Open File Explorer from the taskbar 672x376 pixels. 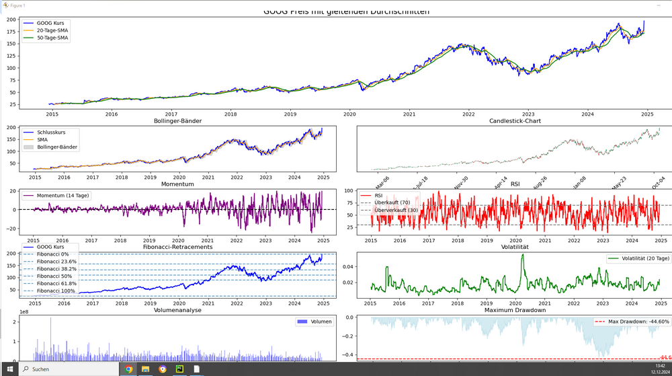coord(145,369)
